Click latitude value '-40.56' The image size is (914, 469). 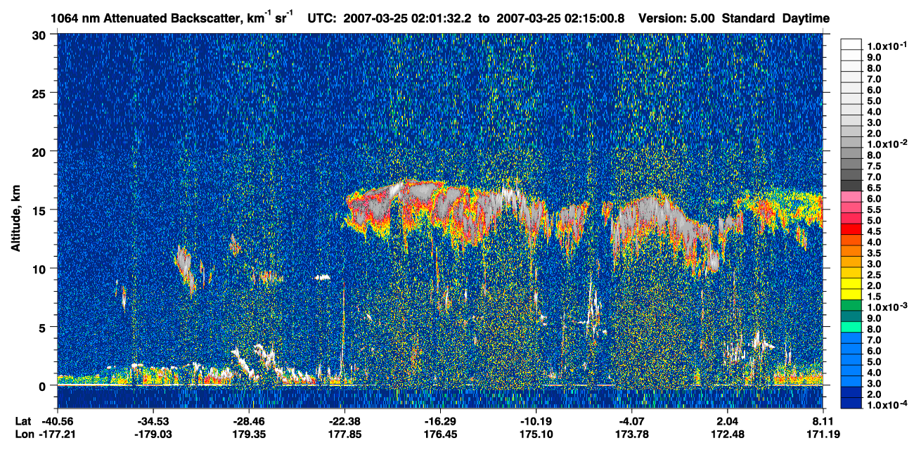[x=57, y=420]
